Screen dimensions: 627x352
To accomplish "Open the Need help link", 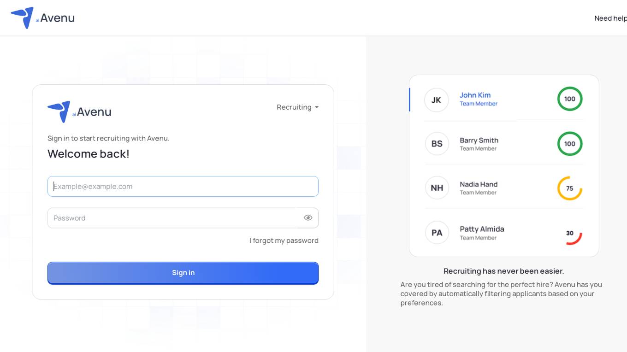I will point(610,18).
